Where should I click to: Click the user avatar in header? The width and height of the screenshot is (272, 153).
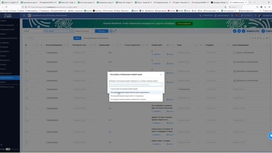point(260,16)
